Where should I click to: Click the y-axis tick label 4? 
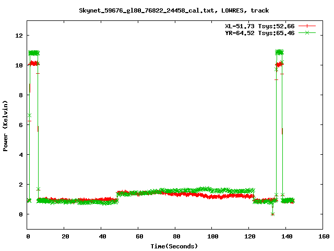[21, 155]
